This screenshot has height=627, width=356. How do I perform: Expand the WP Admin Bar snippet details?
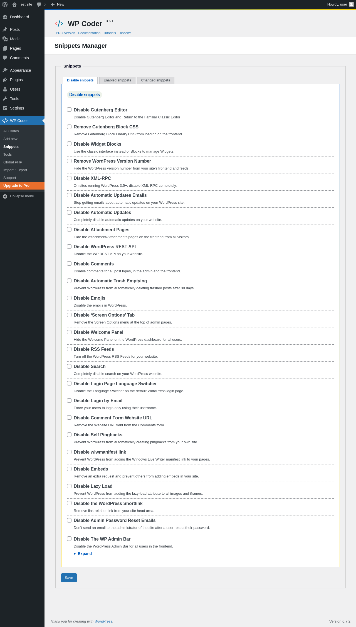pyautogui.click(x=83, y=554)
